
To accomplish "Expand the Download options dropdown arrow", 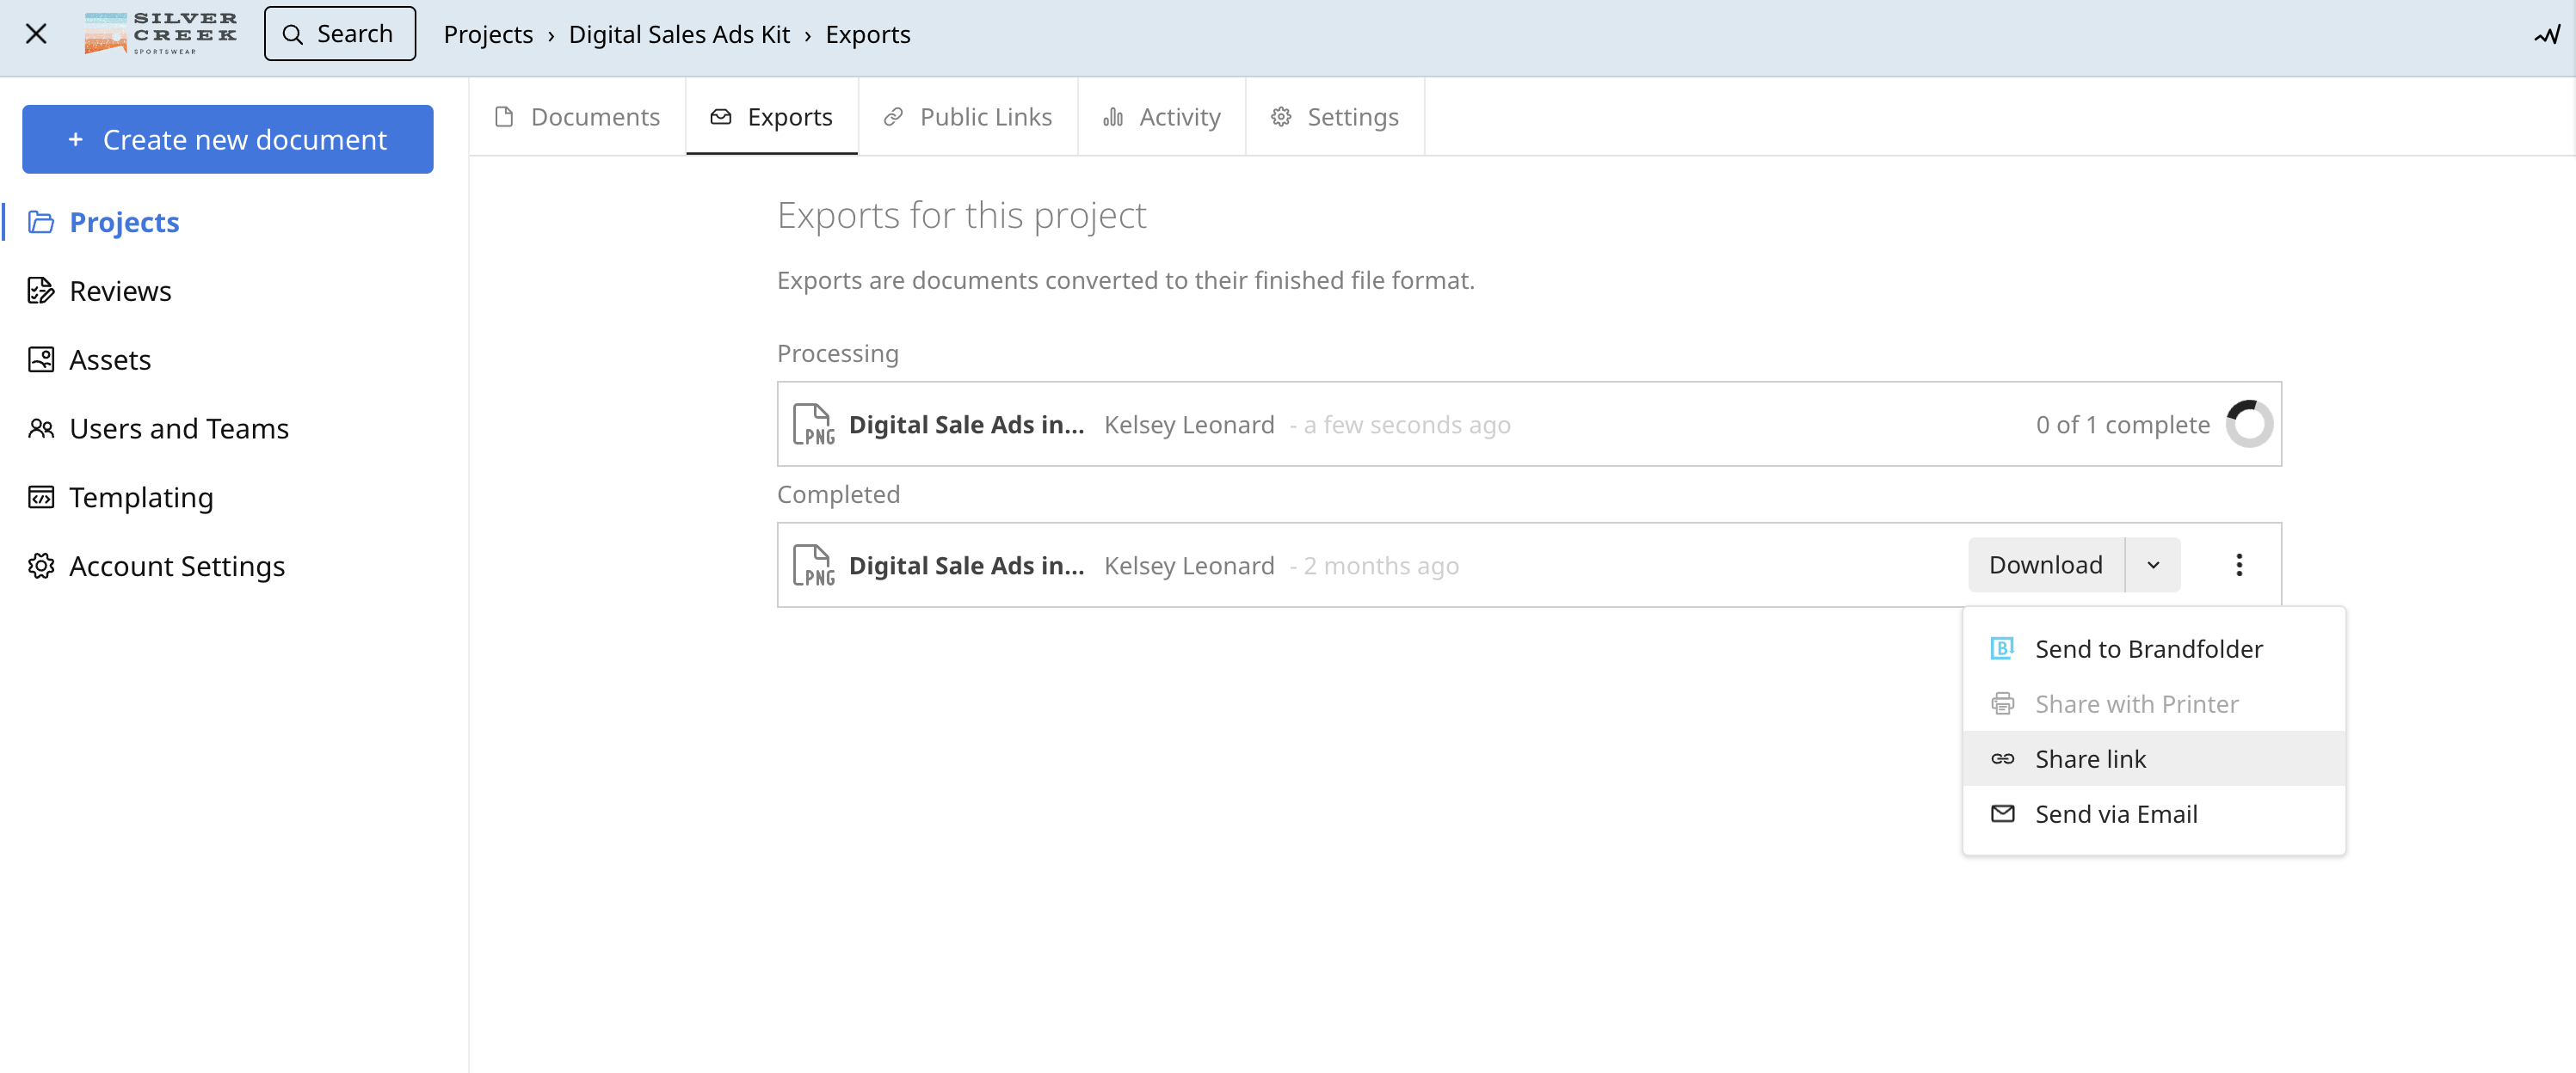I will [2154, 564].
